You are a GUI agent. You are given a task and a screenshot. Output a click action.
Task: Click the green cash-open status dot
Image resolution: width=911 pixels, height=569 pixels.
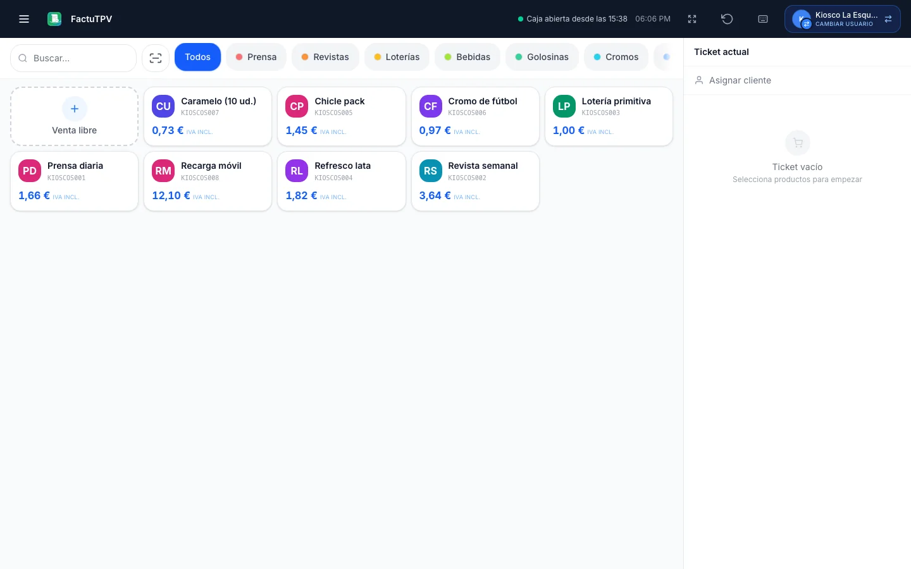point(521,19)
